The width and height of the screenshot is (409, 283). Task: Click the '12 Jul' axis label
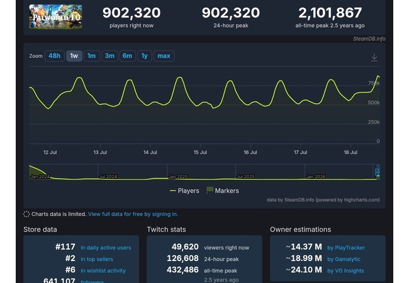[x=50, y=152]
